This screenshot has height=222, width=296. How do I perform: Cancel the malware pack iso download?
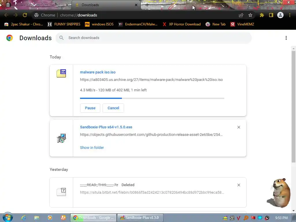tap(113, 108)
